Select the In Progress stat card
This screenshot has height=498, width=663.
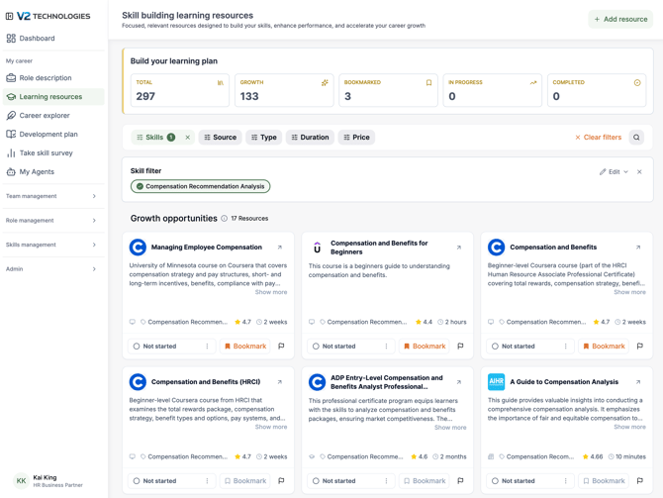492,90
